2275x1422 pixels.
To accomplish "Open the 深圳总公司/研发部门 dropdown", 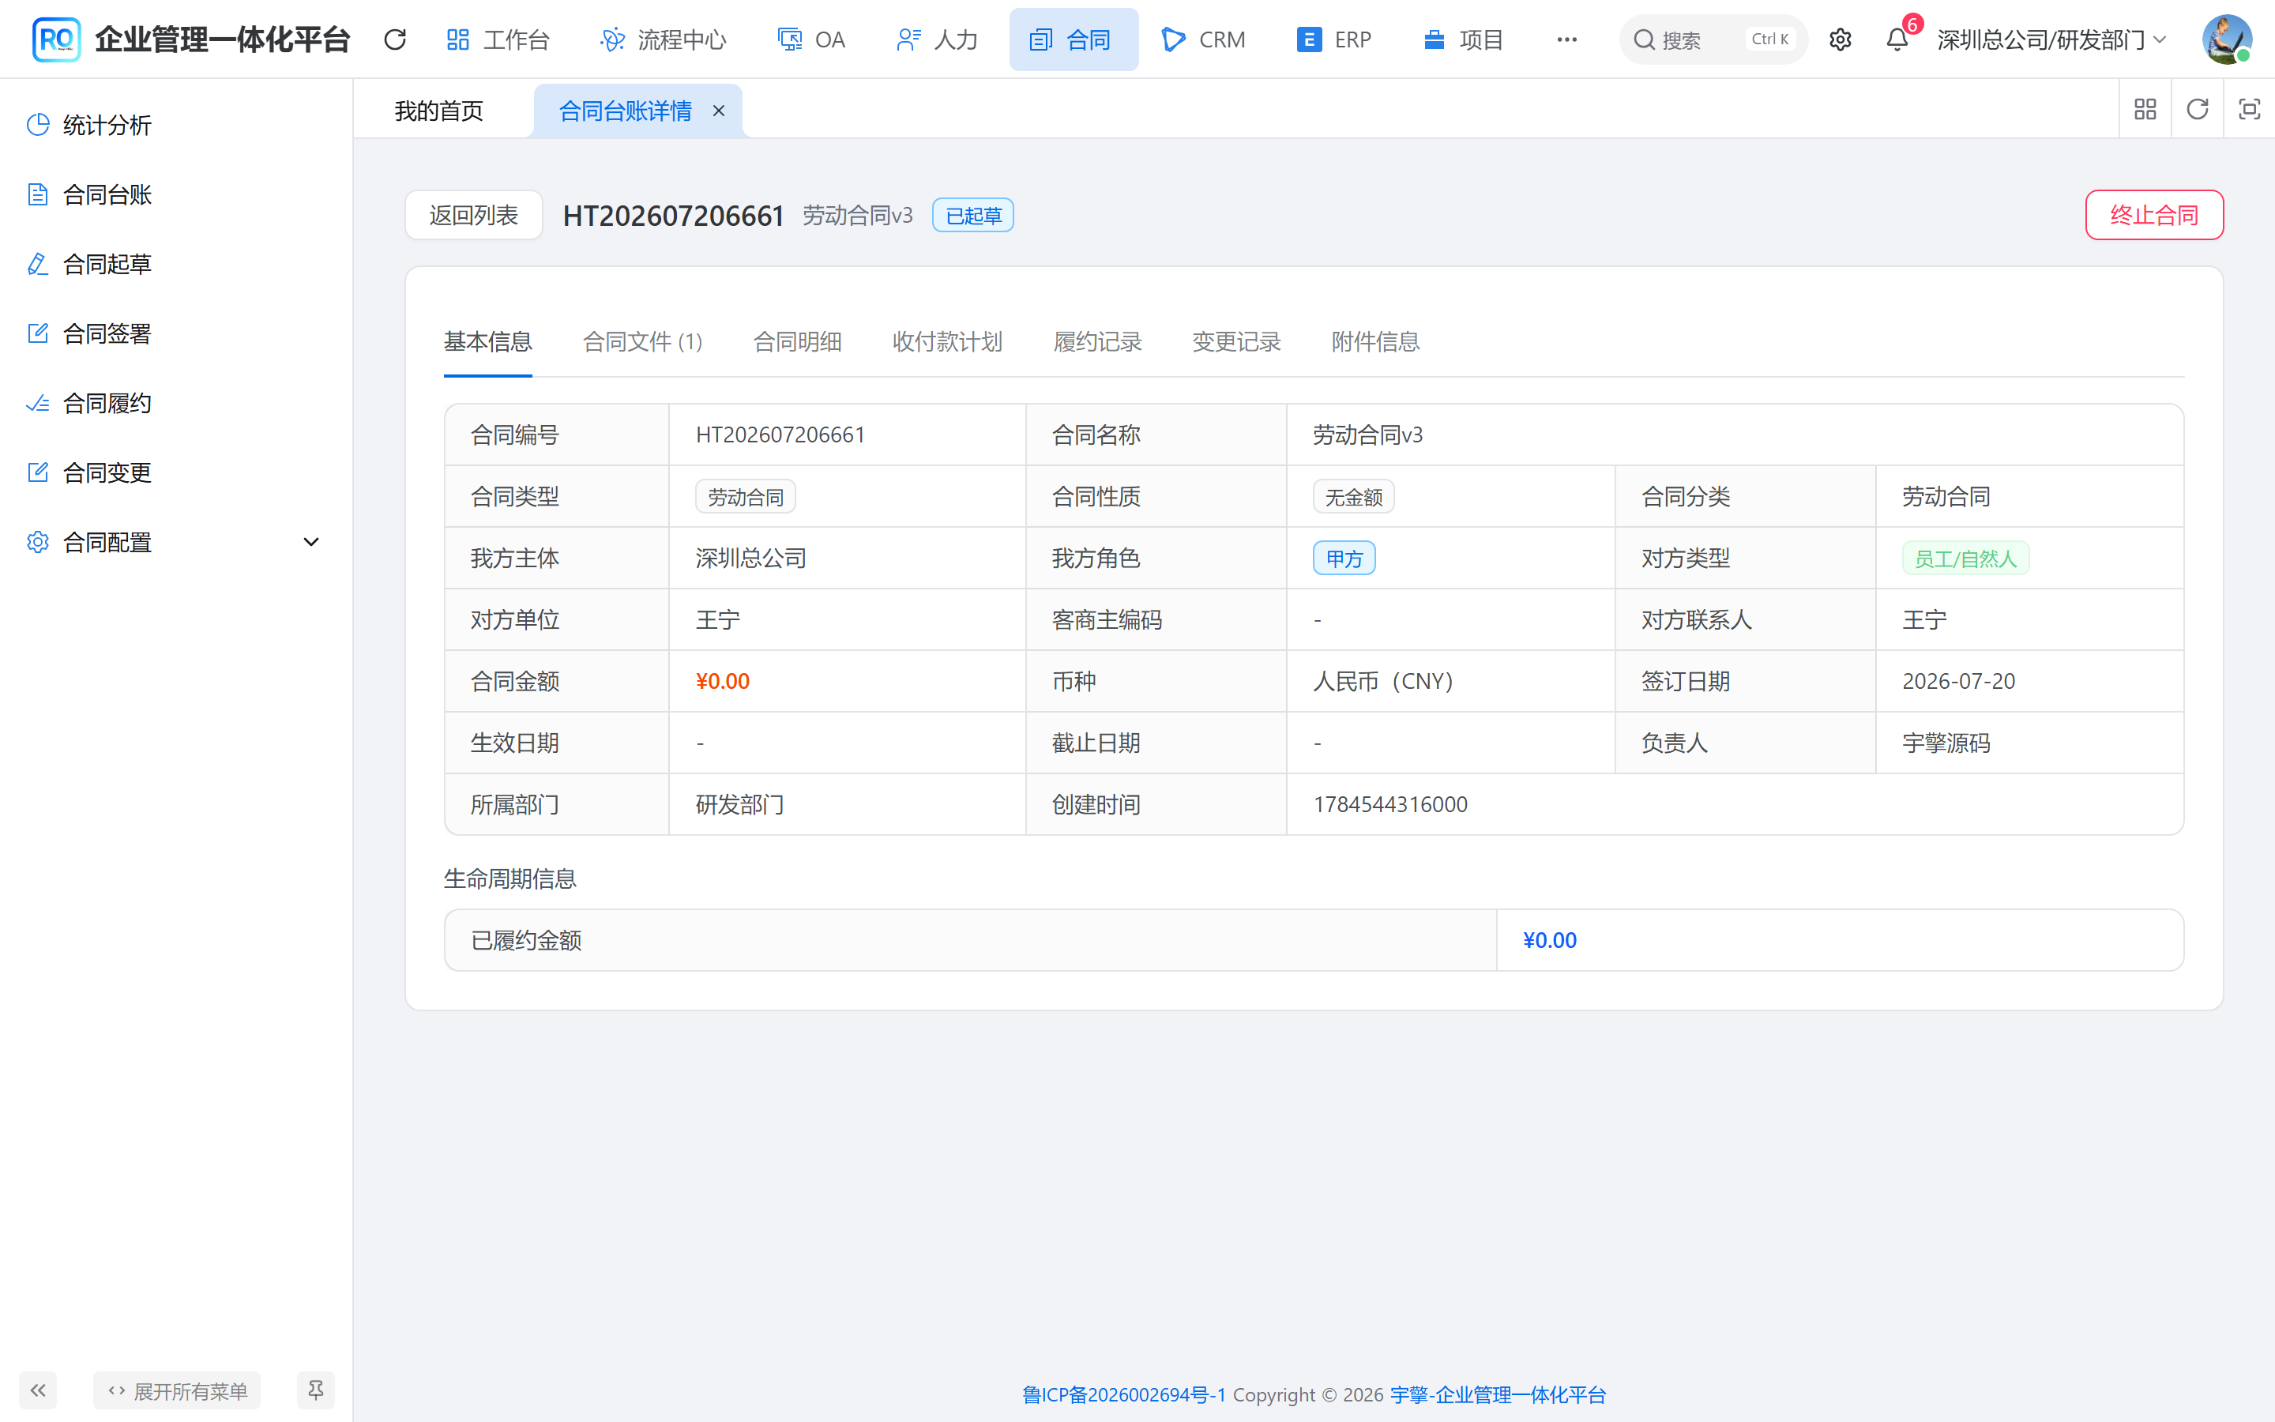I will (x=2051, y=39).
